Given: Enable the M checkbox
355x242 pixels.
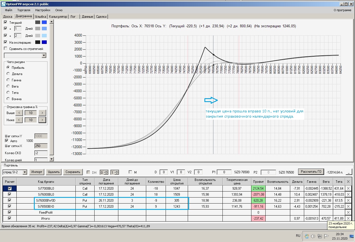Looking at the screenshot, I should (x=130, y=172).
